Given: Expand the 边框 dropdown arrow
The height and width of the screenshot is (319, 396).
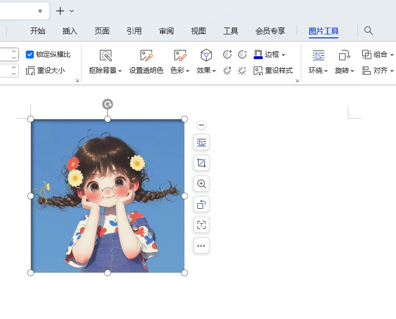Looking at the screenshot, I should (284, 55).
